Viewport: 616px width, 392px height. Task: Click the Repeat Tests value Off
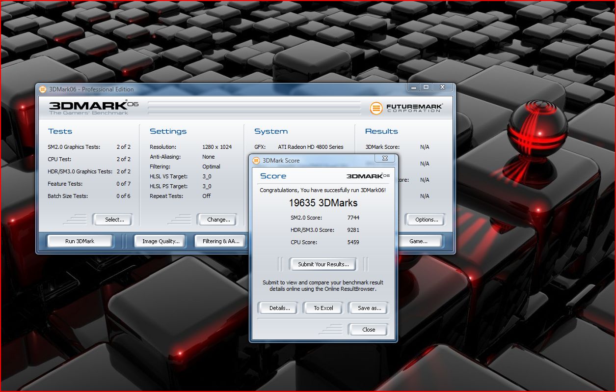click(x=207, y=196)
